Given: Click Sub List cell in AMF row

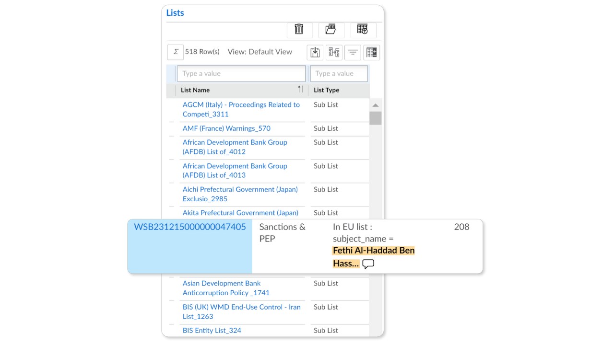Looking at the screenshot, I should [326, 128].
